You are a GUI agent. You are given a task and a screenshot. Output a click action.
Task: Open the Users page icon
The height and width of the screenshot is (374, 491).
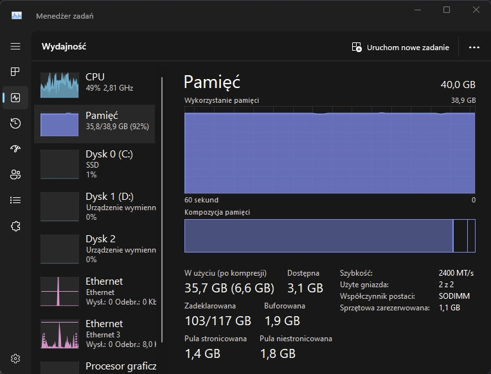[15, 175]
